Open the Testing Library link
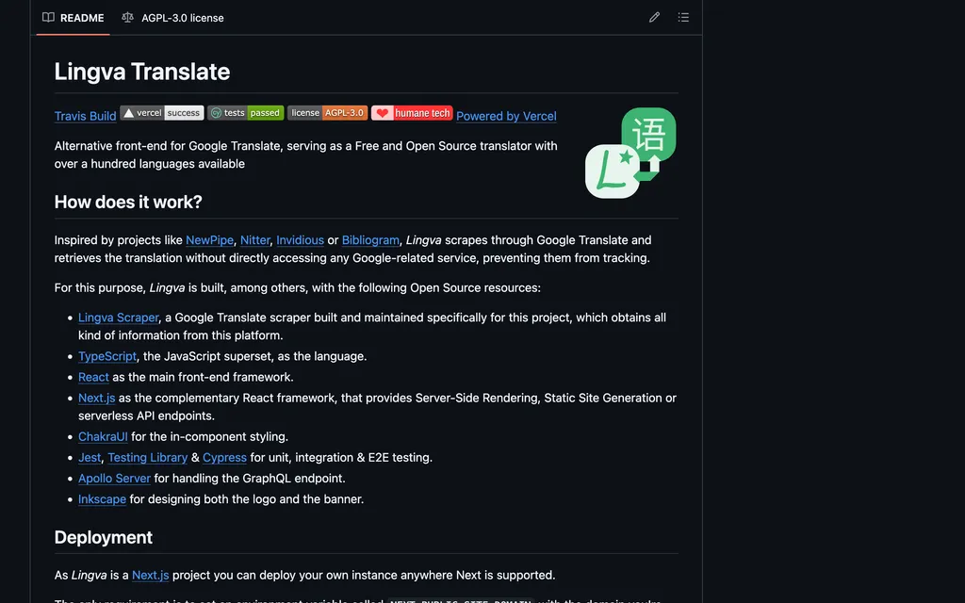 (148, 458)
